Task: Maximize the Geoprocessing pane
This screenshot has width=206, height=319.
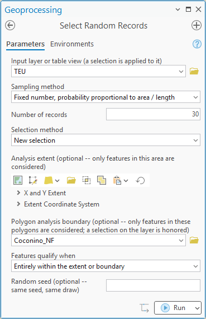Action: coord(188,9)
